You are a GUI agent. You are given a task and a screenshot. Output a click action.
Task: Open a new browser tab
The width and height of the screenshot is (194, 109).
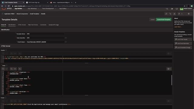tap(75, 2)
